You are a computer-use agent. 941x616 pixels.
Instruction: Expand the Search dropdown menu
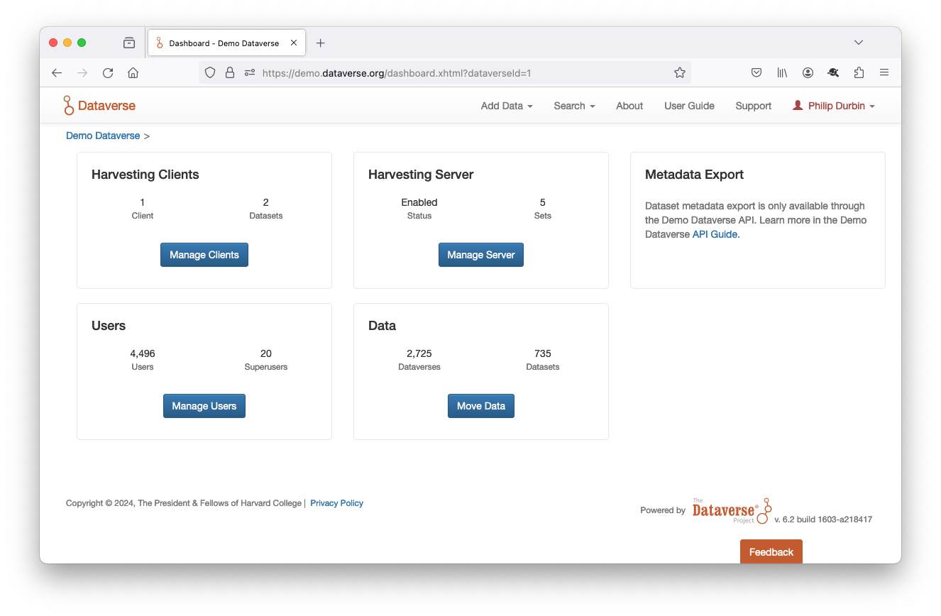click(x=573, y=106)
